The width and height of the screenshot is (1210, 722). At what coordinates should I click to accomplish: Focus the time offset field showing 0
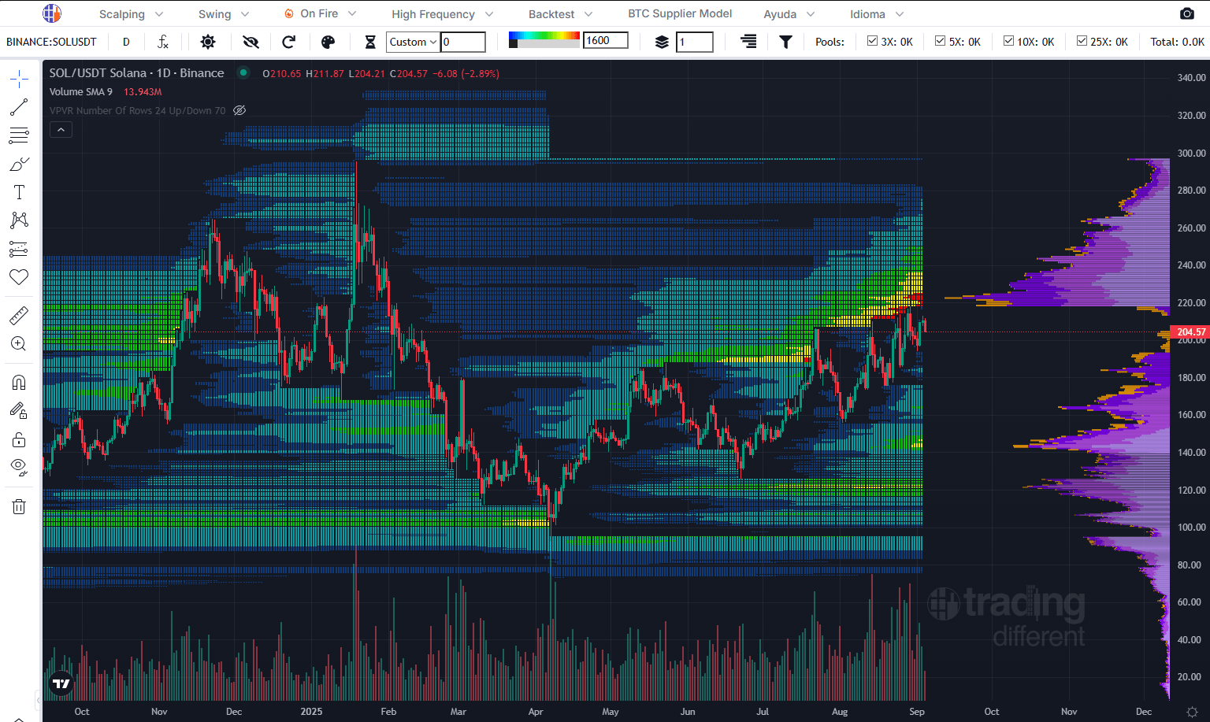coord(463,42)
